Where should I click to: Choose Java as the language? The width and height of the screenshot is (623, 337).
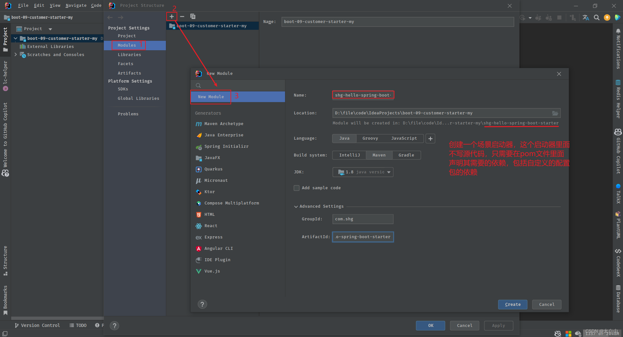coord(344,138)
